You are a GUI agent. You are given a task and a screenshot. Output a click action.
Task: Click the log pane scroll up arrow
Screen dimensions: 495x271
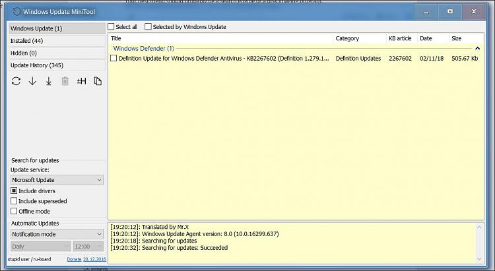(x=480, y=227)
